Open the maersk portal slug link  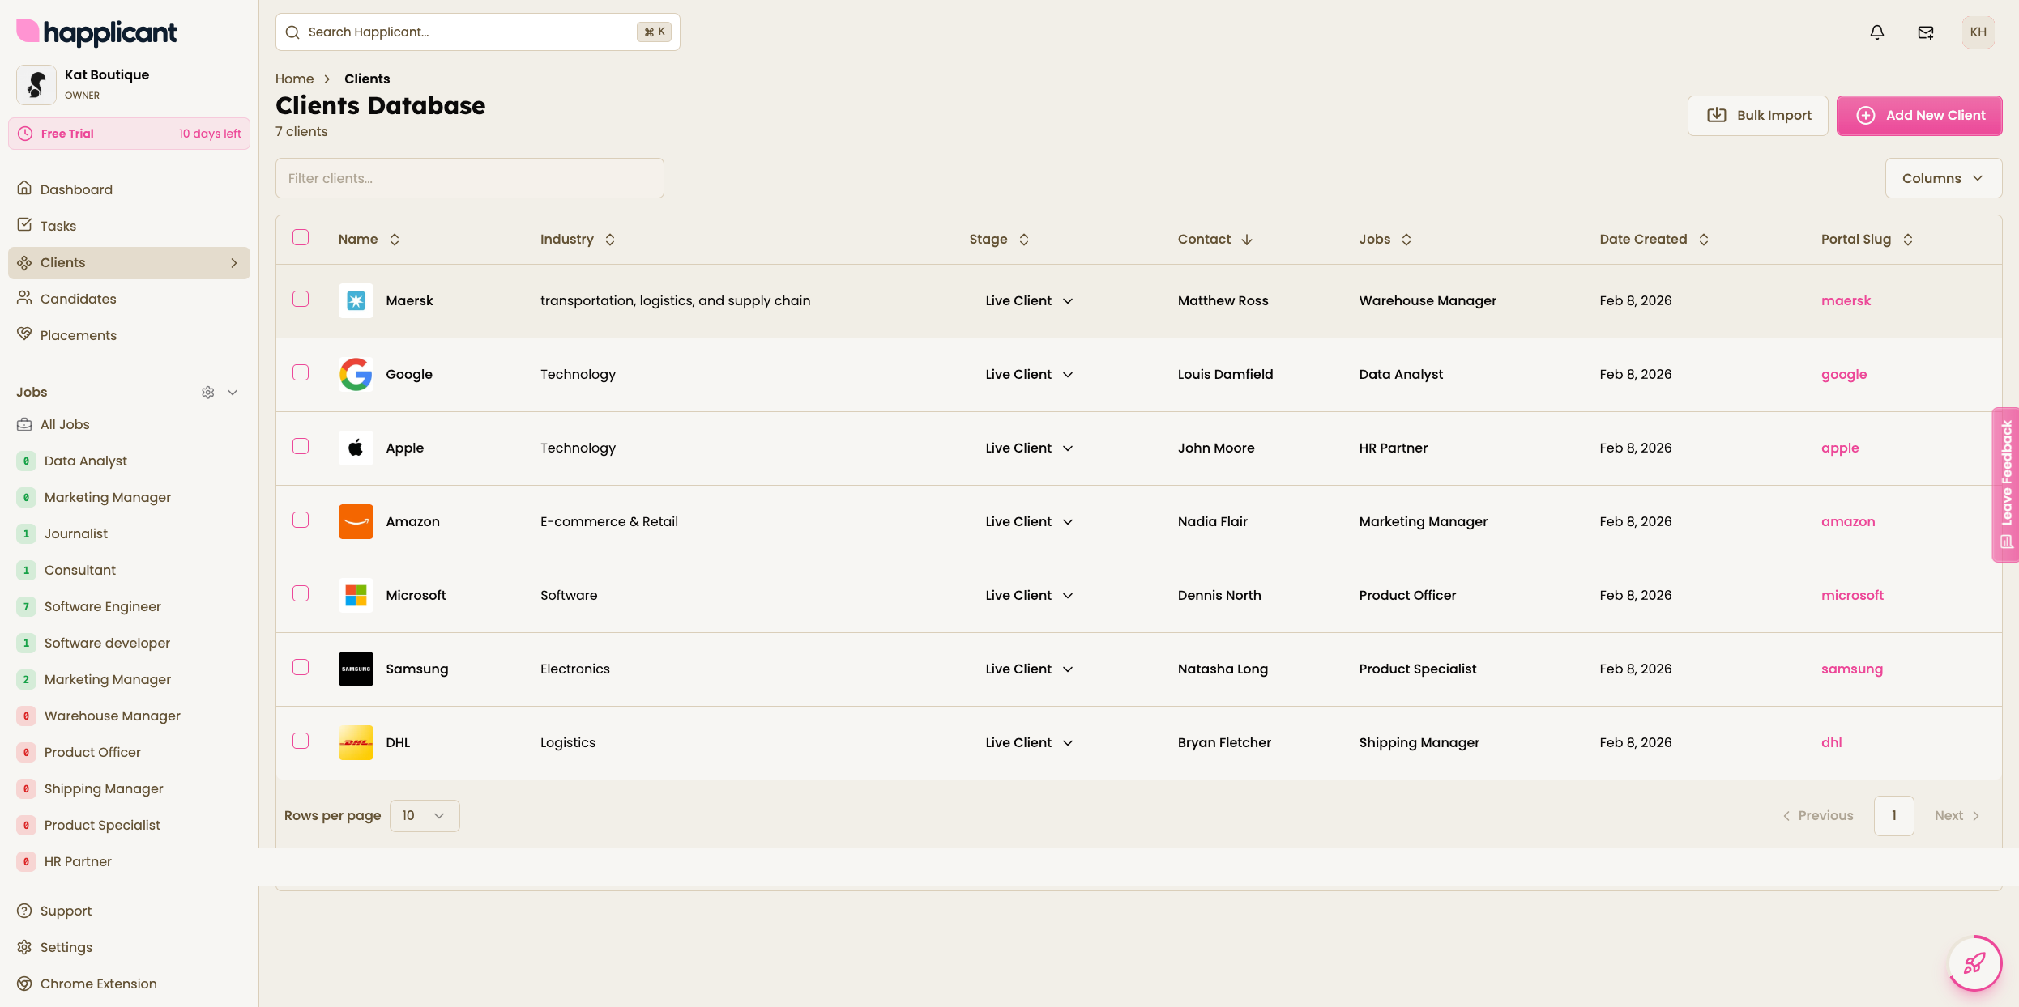point(1846,300)
